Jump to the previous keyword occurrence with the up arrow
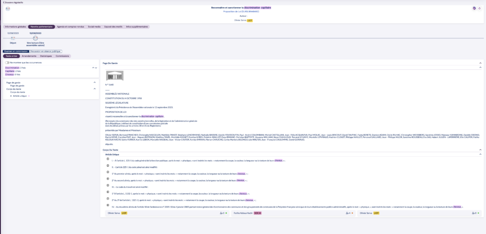The image size is (486, 234). coord(93,68)
